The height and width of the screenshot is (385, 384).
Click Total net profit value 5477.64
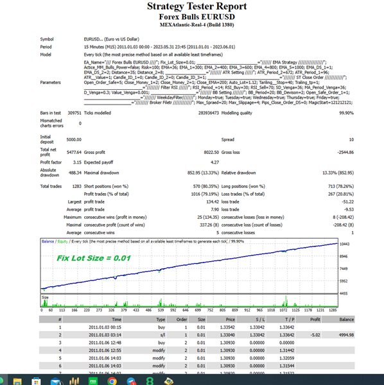(74, 152)
